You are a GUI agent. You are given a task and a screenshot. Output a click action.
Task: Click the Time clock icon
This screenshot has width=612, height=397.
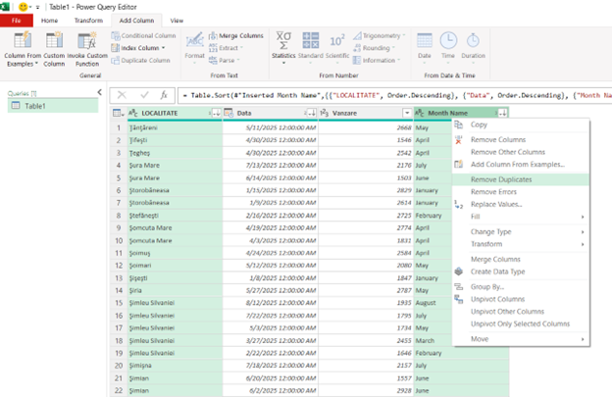point(448,40)
